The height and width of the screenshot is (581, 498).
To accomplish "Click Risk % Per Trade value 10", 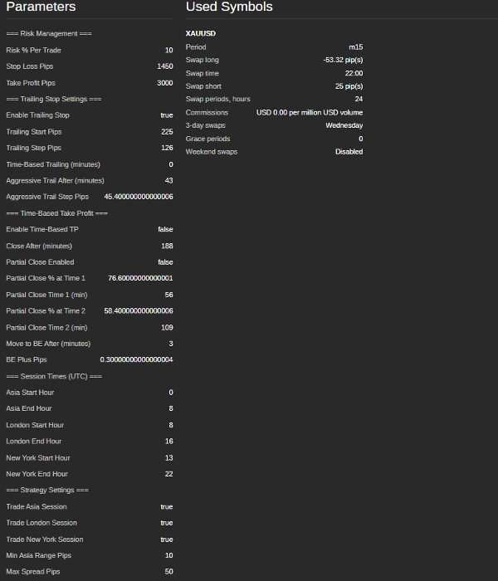I will click(x=169, y=50).
